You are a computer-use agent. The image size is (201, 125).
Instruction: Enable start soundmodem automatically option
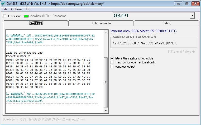pos(112,62)
